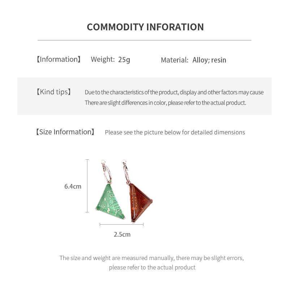
Task: Click the 【Information】 section label
Action: coord(59,59)
